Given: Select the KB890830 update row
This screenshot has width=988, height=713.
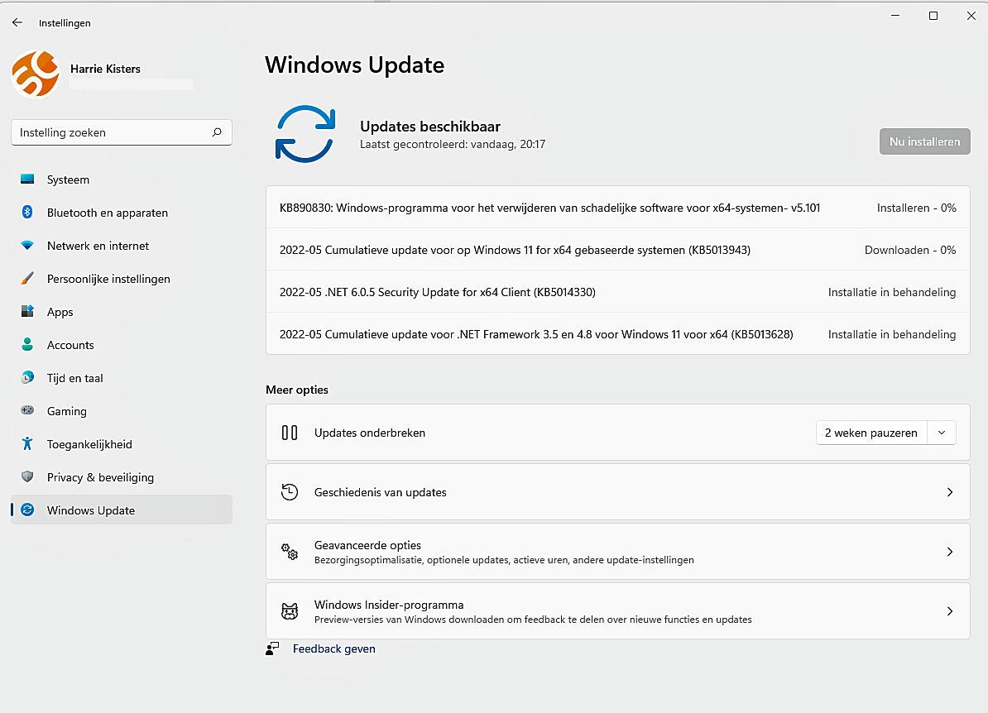Looking at the screenshot, I should (x=617, y=208).
